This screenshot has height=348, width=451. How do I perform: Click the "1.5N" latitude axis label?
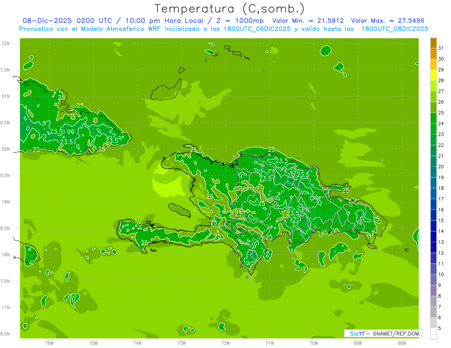(6, 70)
